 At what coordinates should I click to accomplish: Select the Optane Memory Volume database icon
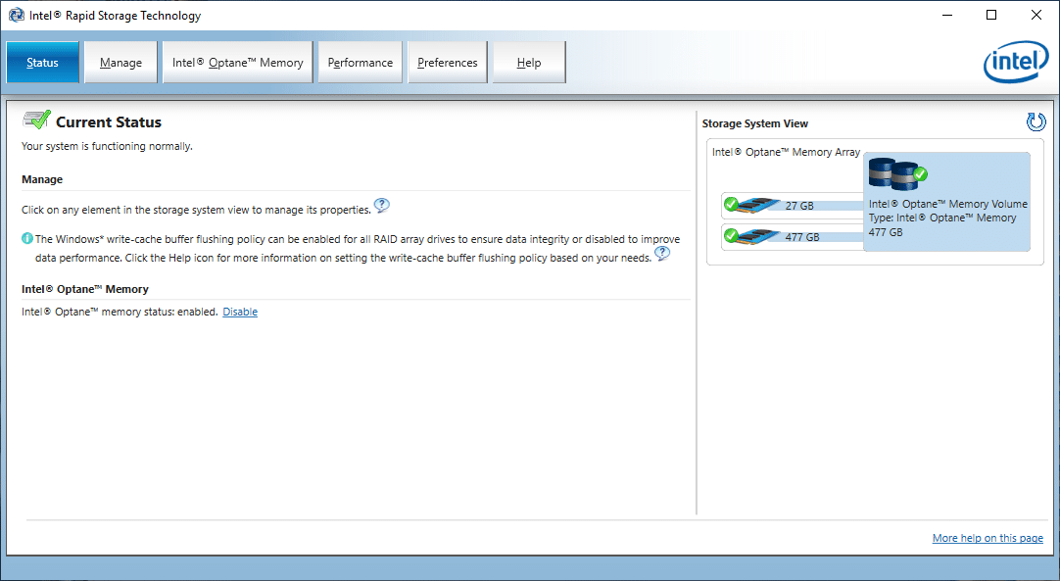[x=897, y=173]
